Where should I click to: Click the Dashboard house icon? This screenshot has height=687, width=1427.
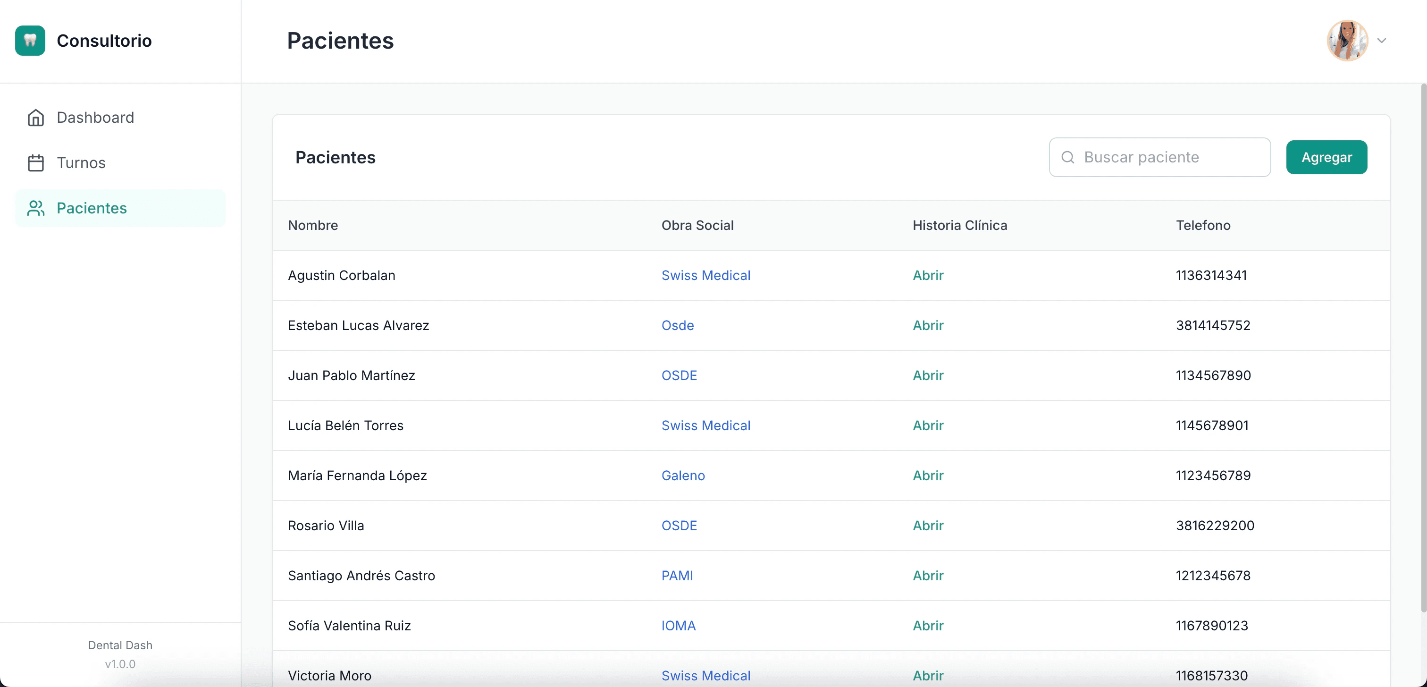(x=36, y=118)
